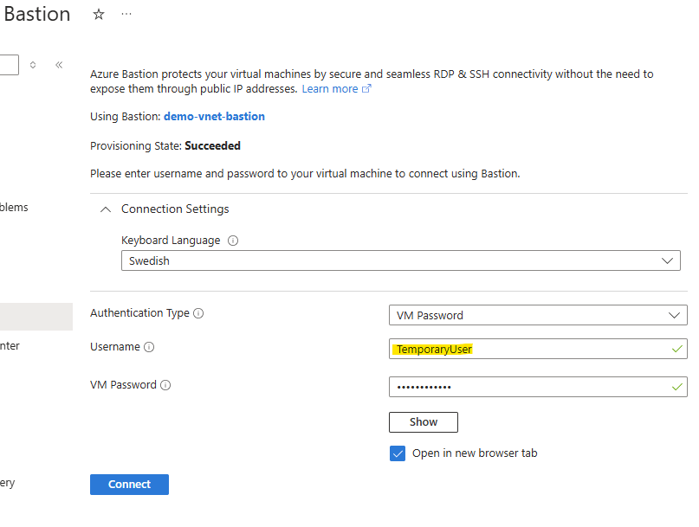The image size is (699, 527).
Task: Open the Authentication Type dropdown
Action: point(537,316)
